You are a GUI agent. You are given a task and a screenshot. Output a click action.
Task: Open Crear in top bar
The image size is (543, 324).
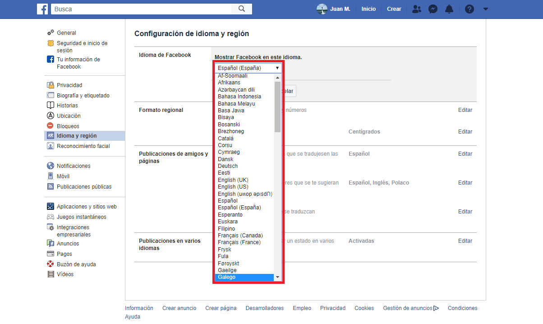click(x=394, y=9)
